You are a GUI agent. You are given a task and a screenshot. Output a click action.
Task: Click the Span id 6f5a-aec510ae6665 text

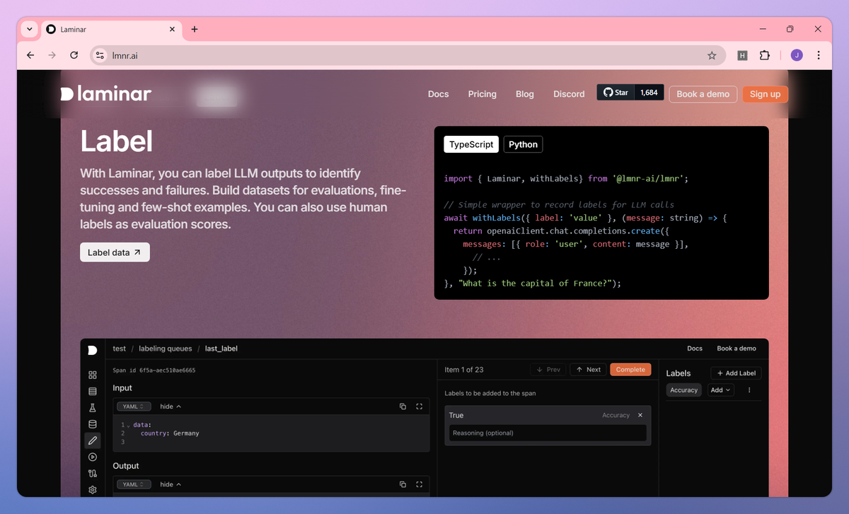click(154, 370)
